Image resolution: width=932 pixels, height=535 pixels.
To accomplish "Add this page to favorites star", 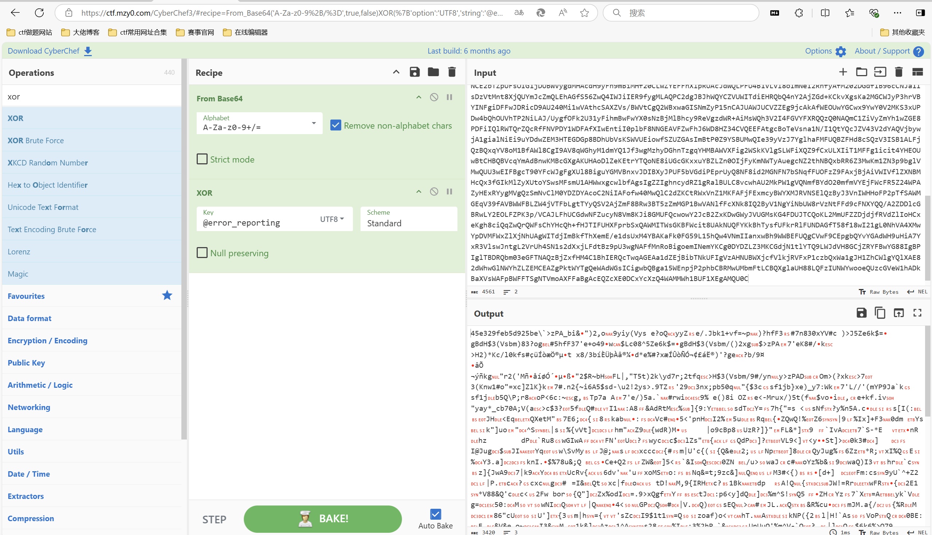I will coord(585,13).
